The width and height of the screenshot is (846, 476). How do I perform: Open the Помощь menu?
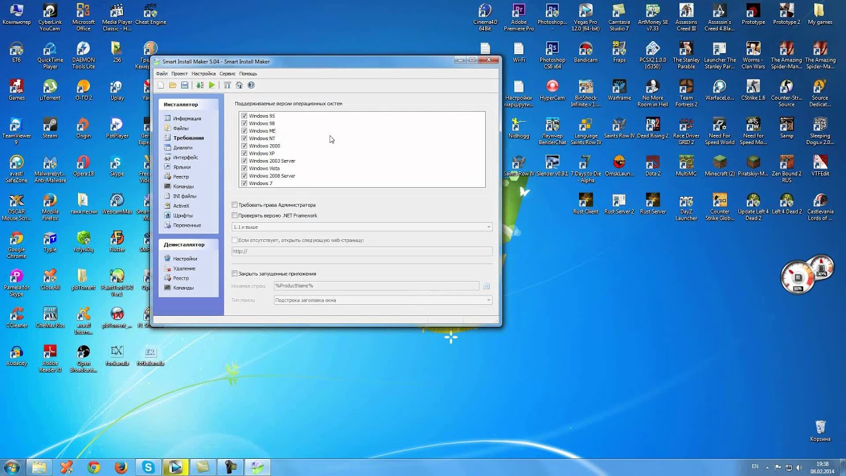[x=248, y=74]
